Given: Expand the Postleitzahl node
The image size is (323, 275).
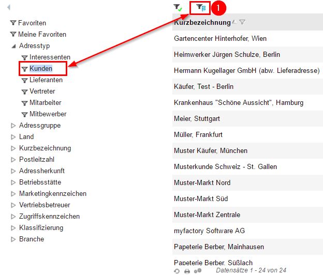Looking at the screenshot, I should 13,160.
